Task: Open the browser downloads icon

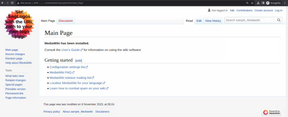Action: [258, 3]
